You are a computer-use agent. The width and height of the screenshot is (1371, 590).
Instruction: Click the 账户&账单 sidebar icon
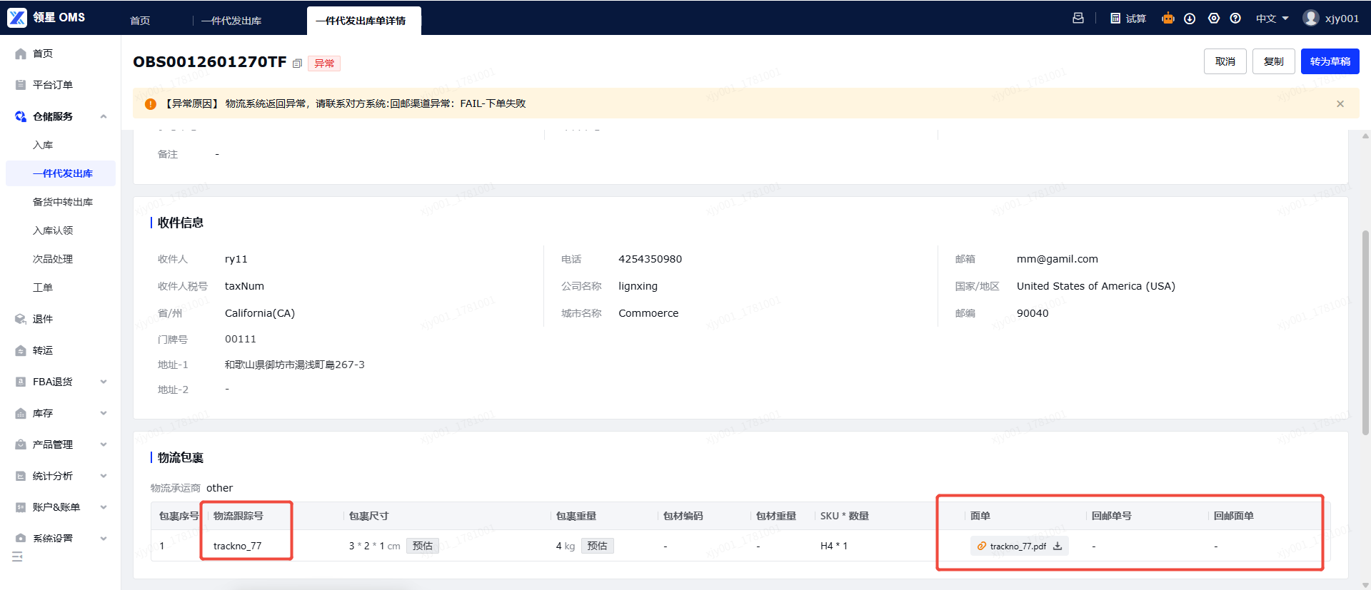[x=21, y=507]
